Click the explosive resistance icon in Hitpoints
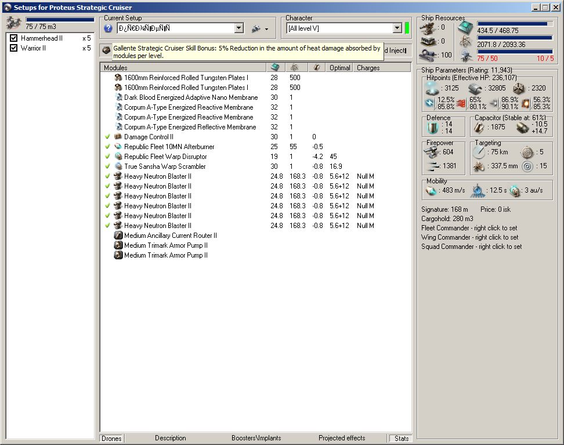The height and width of the screenshot is (445, 564). [526, 104]
